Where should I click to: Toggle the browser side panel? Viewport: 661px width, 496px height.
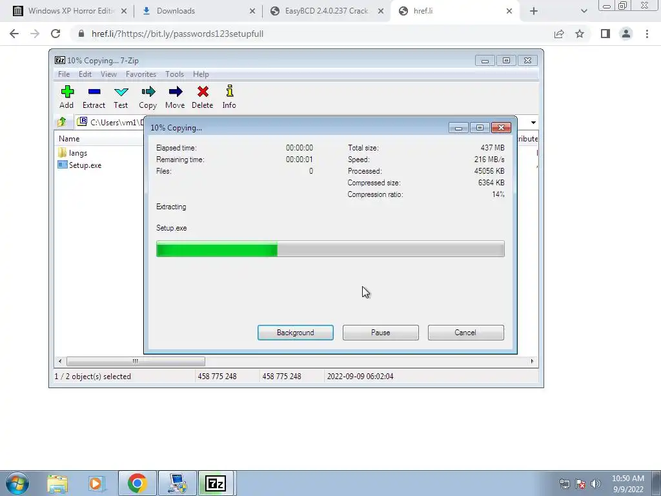click(605, 34)
